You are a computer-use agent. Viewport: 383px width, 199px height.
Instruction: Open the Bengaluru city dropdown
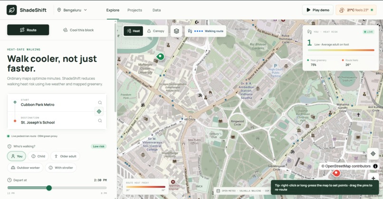[72, 10]
